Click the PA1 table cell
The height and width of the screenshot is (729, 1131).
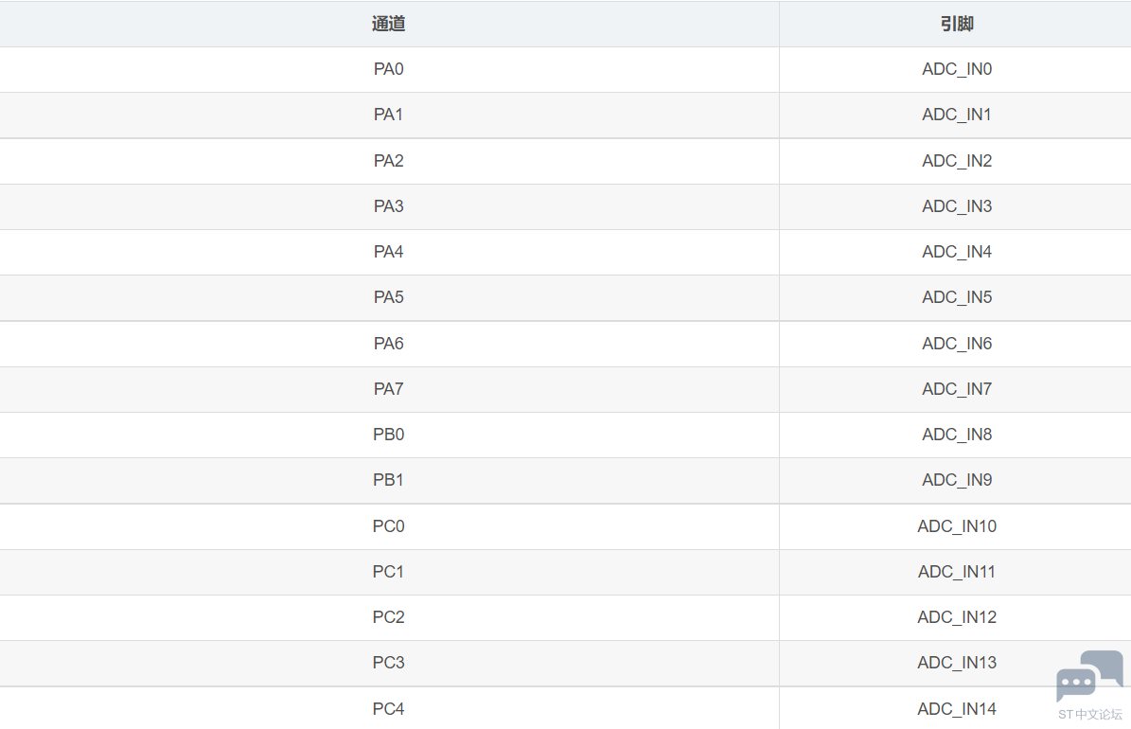click(x=389, y=115)
